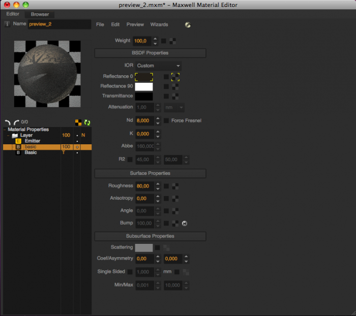
Task: Toggle the R2 checkbox
Action: (x=130, y=160)
